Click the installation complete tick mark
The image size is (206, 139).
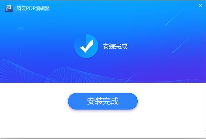87,46
